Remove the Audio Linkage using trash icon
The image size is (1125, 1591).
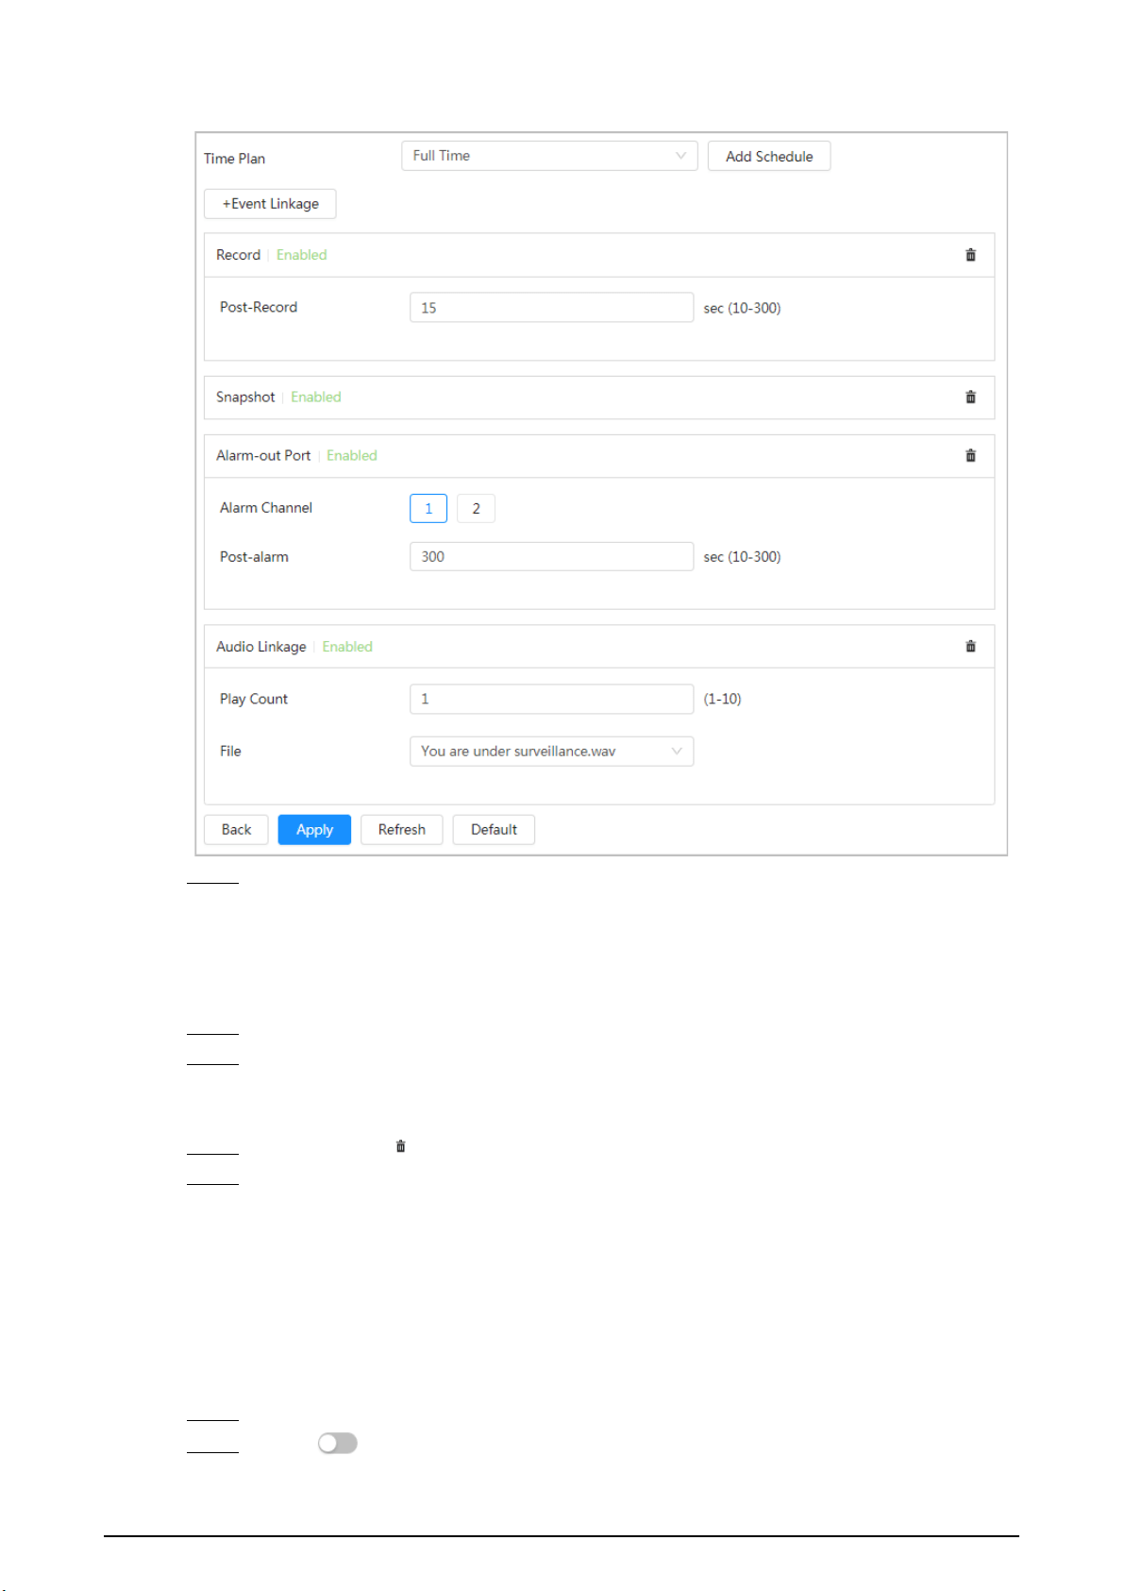coord(970,647)
